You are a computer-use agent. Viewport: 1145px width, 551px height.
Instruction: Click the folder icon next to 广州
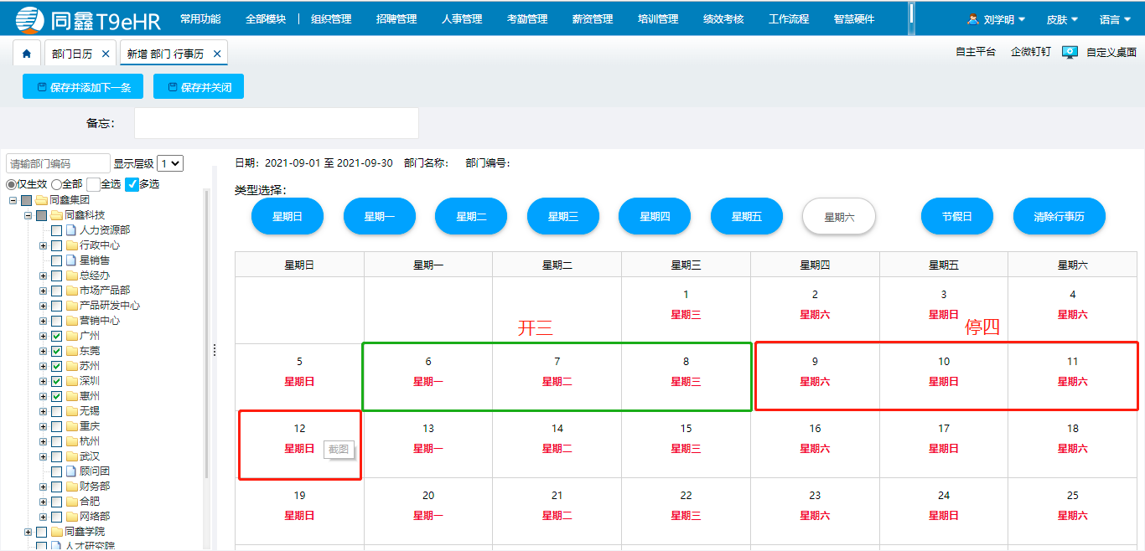pos(72,336)
